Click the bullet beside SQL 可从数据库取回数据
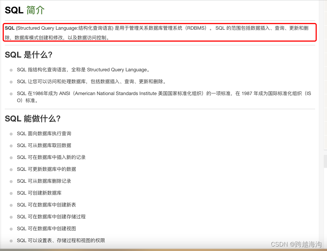Viewport: 327px width, 251px height. click(x=11, y=145)
